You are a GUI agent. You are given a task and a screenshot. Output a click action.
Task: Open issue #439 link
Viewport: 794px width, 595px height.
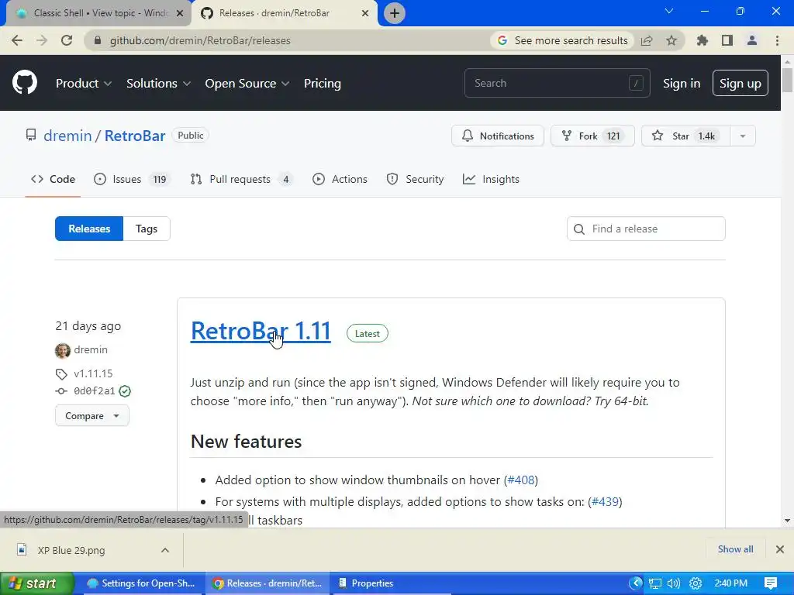pos(605,502)
